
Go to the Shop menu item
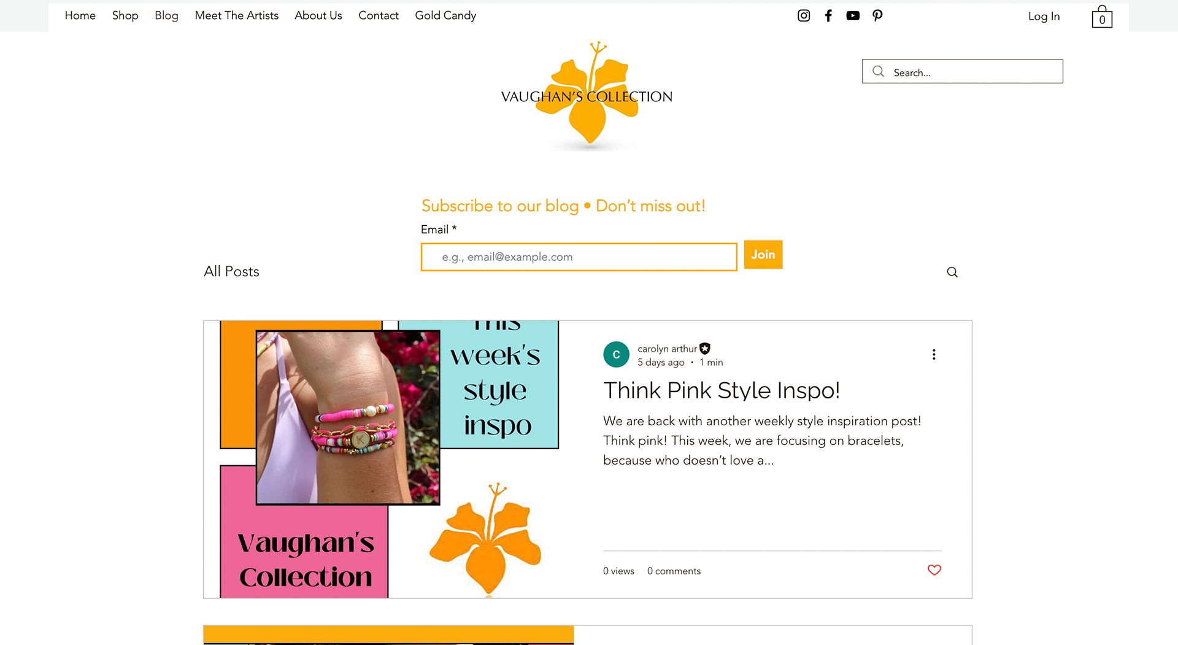pos(125,15)
